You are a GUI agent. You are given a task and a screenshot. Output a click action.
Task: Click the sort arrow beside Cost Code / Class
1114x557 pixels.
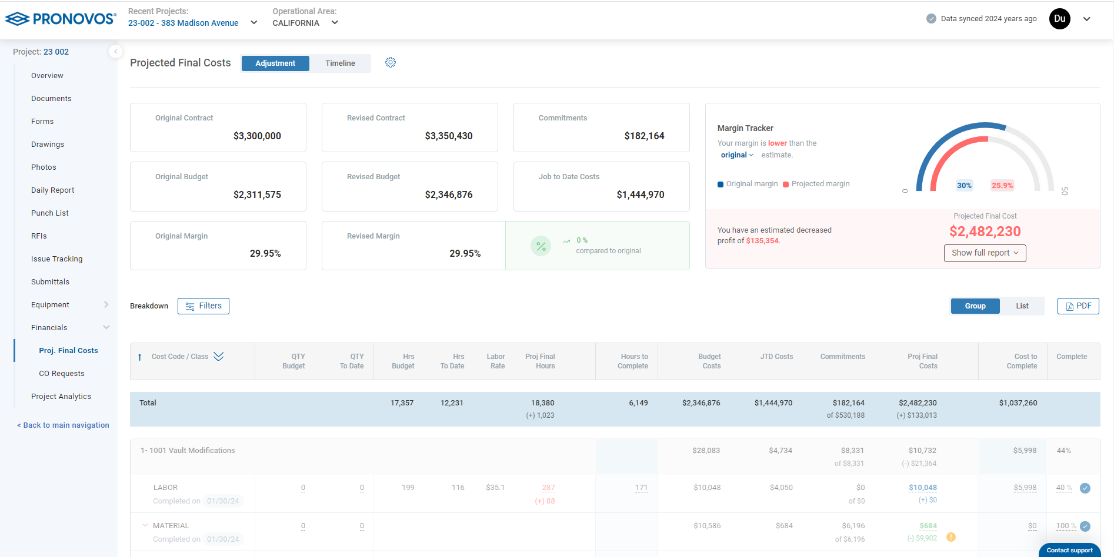coord(139,357)
